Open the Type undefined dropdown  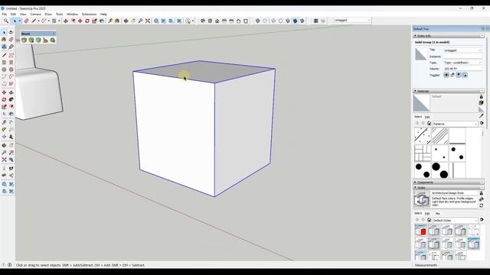pos(462,63)
